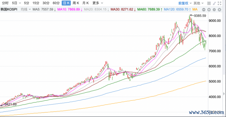The image size is (226, 117).
Task: Select the 60分 interval tab
Action: click(56, 3)
